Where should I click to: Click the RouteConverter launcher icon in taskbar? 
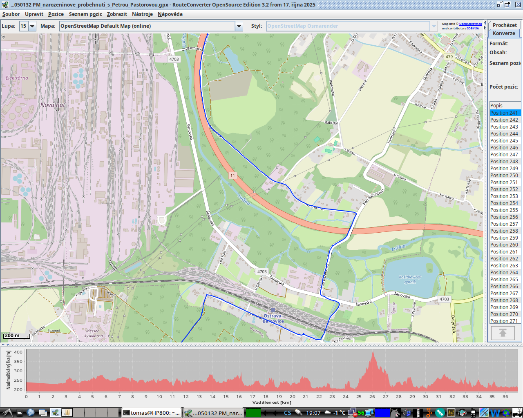55,413
